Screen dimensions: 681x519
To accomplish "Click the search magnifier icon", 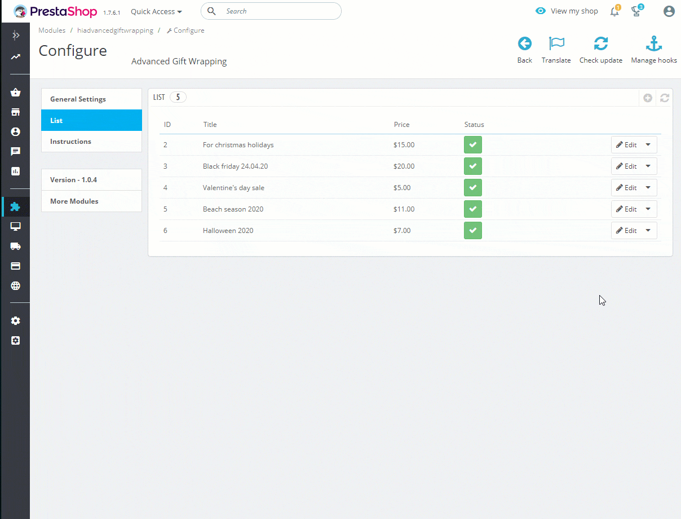I will coord(212,11).
